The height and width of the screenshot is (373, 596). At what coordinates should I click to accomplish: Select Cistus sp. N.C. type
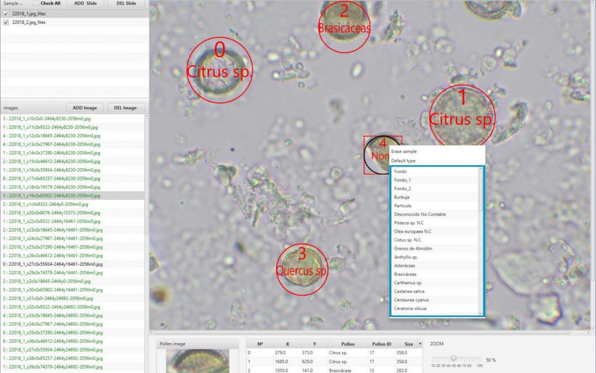(x=434, y=240)
